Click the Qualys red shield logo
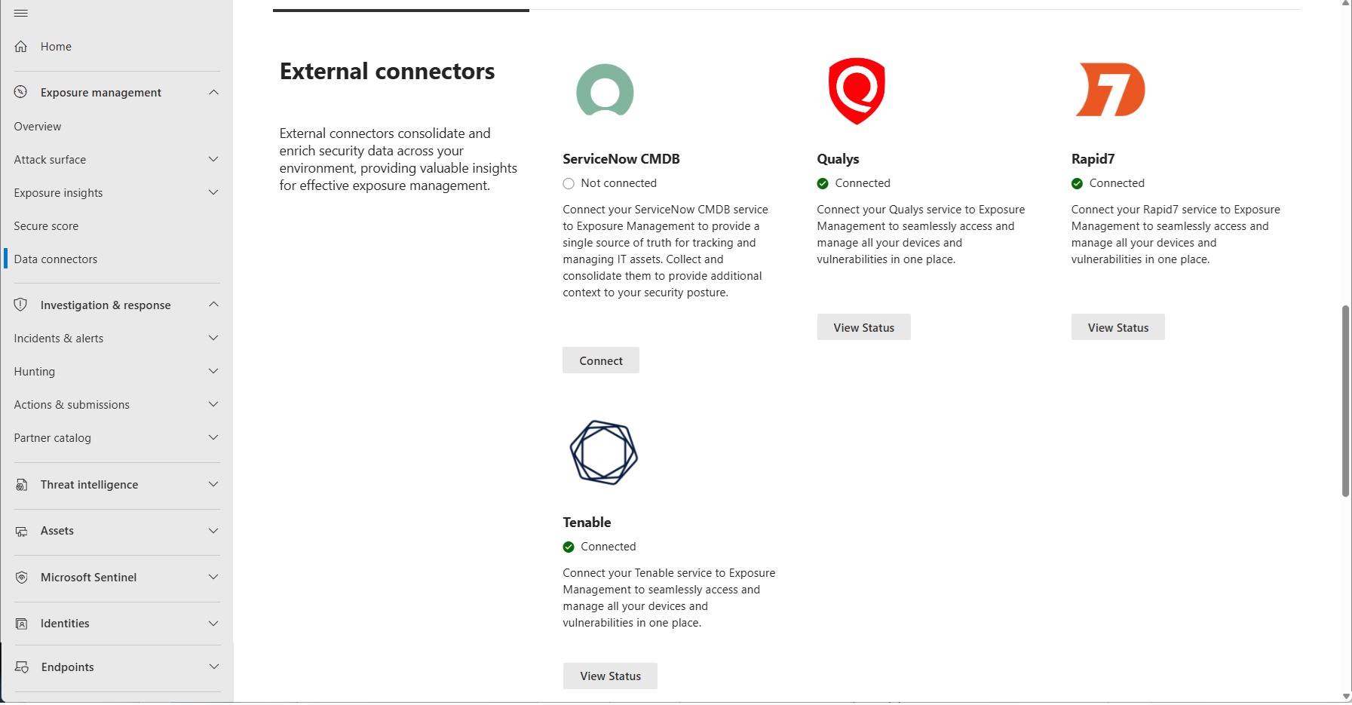The width and height of the screenshot is (1352, 705). [857, 91]
